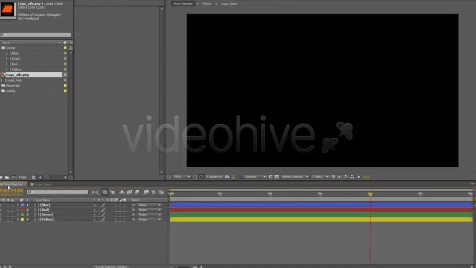
Task: Click the composition flowchart icon in viewer
Action: pyautogui.click(x=352, y=177)
